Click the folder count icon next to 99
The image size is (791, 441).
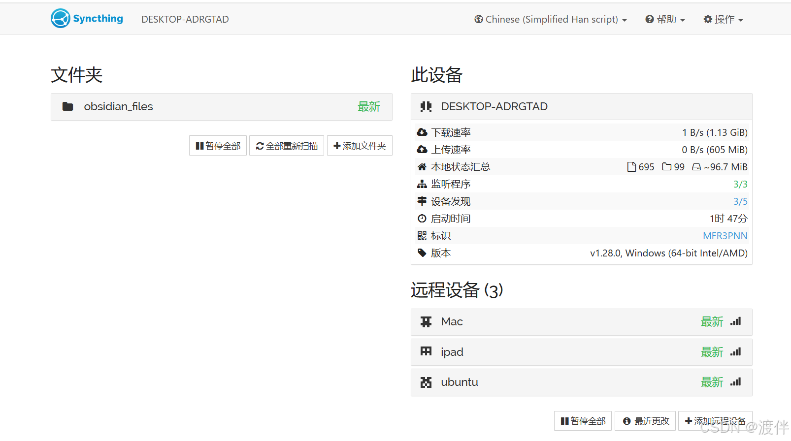(667, 167)
